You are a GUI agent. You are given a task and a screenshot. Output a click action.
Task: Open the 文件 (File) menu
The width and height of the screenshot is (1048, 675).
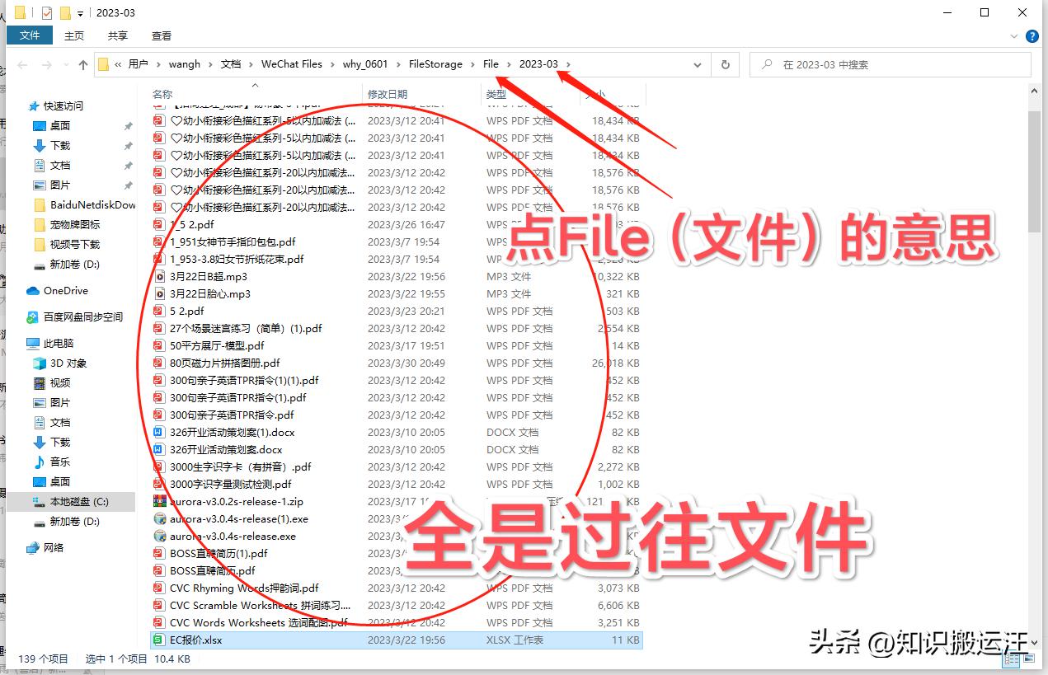tap(30, 35)
